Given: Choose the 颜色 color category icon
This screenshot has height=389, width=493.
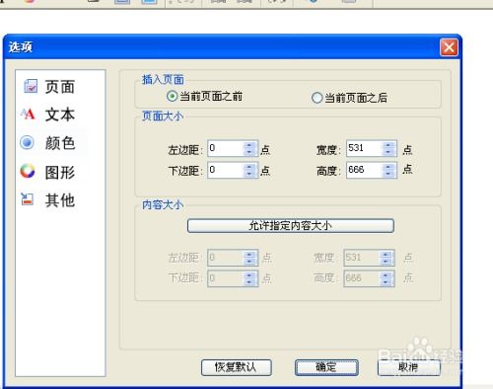Looking at the screenshot, I should tap(27, 142).
